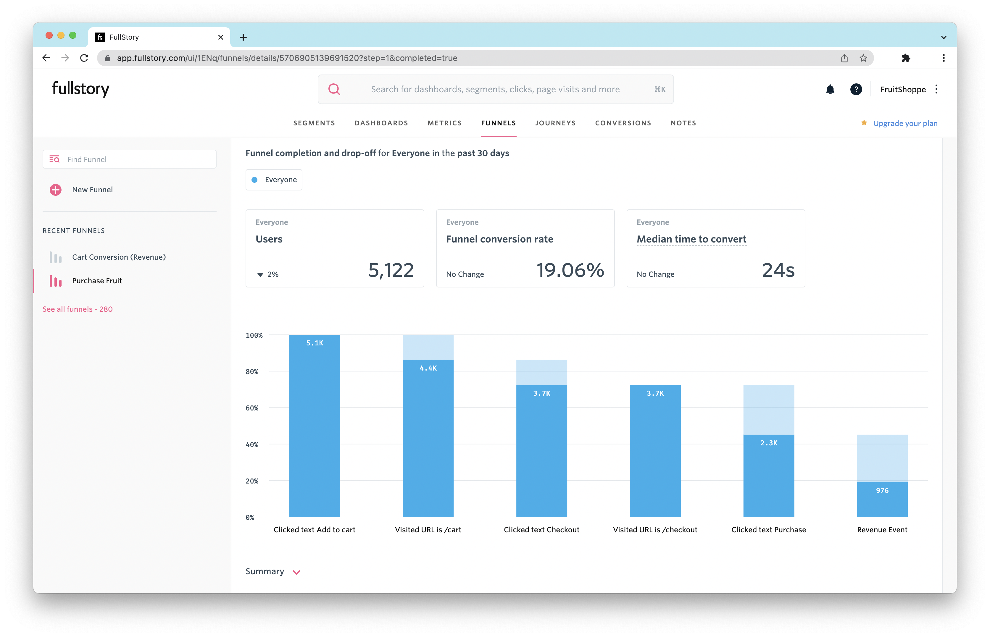Open the Chrome three-dot menu
The height and width of the screenshot is (637, 990).
pyautogui.click(x=944, y=58)
